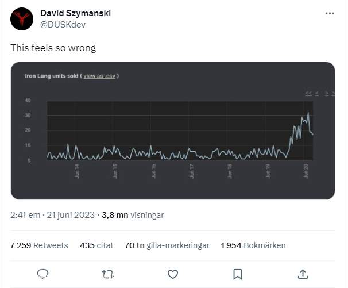The height and width of the screenshot is (288, 348).
Task: Like the tweet with the heart icon
Action: pyautogui.click(x=172, y=274)
